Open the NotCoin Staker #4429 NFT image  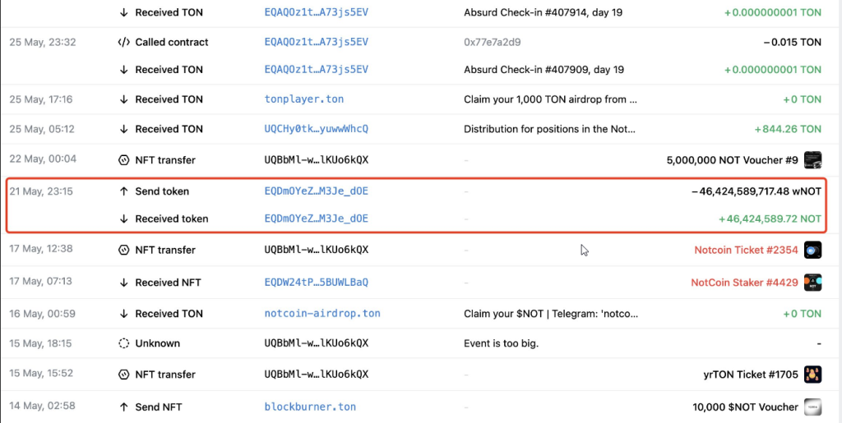click(812, 283)
